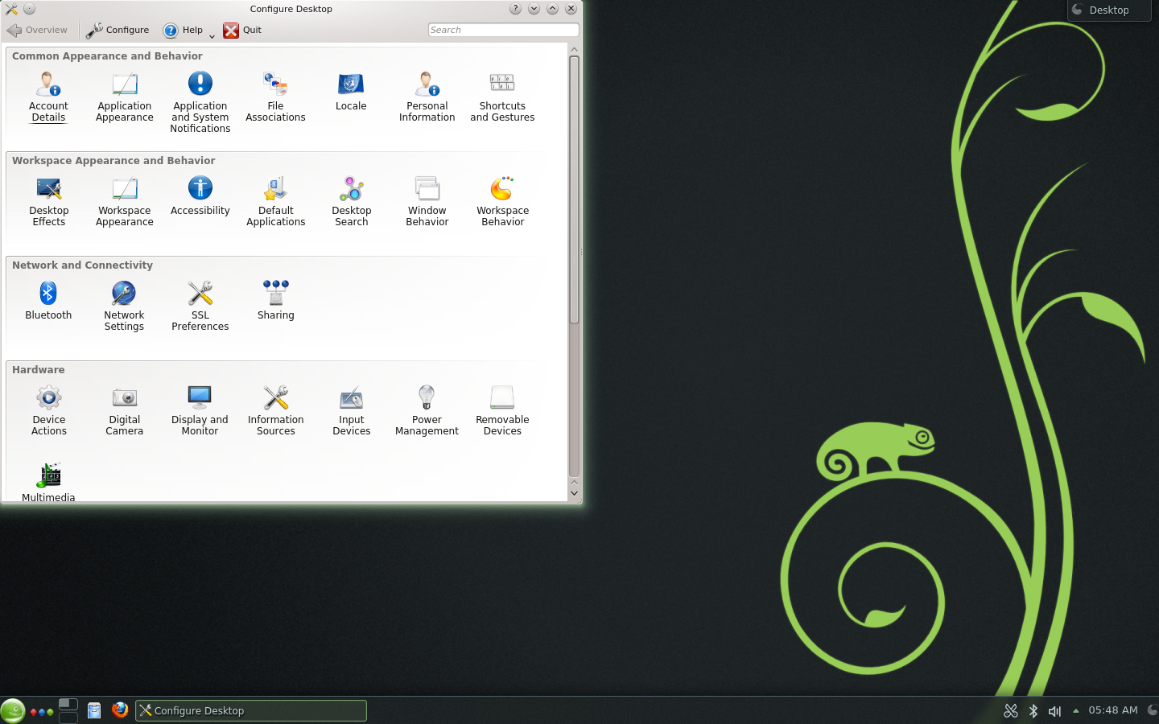Open SSL Preferences module
1159x724 pixels.
coord(200,306)
